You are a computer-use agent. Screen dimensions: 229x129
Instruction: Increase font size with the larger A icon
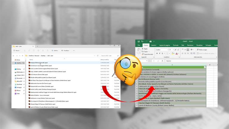(x=176, y=50)
